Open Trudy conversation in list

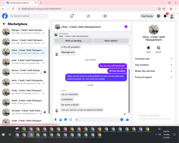(x=24, y=92)
